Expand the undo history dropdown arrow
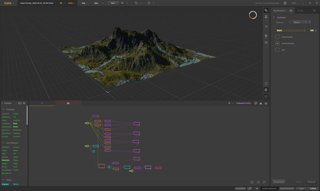This screenshot has height=191, width=320. click(x=141, y=3)
